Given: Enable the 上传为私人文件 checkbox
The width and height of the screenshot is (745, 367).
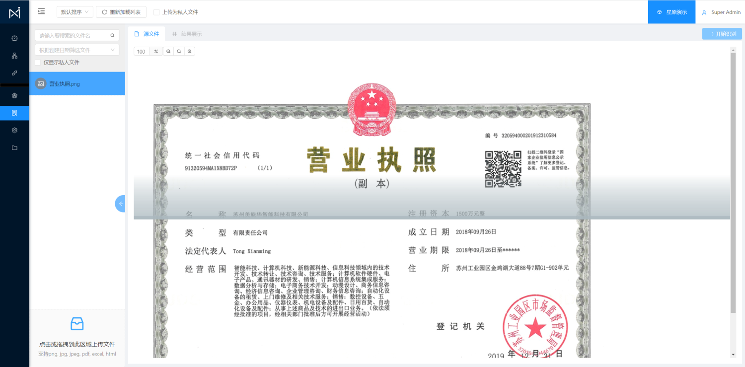Looking at the screenshot, I should point(156,12).
